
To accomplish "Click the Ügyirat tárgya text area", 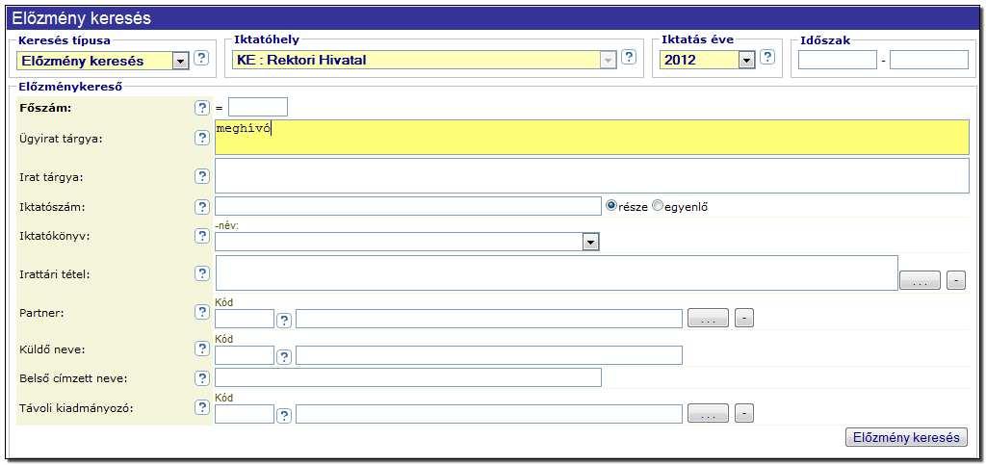I will click(592, 137).
